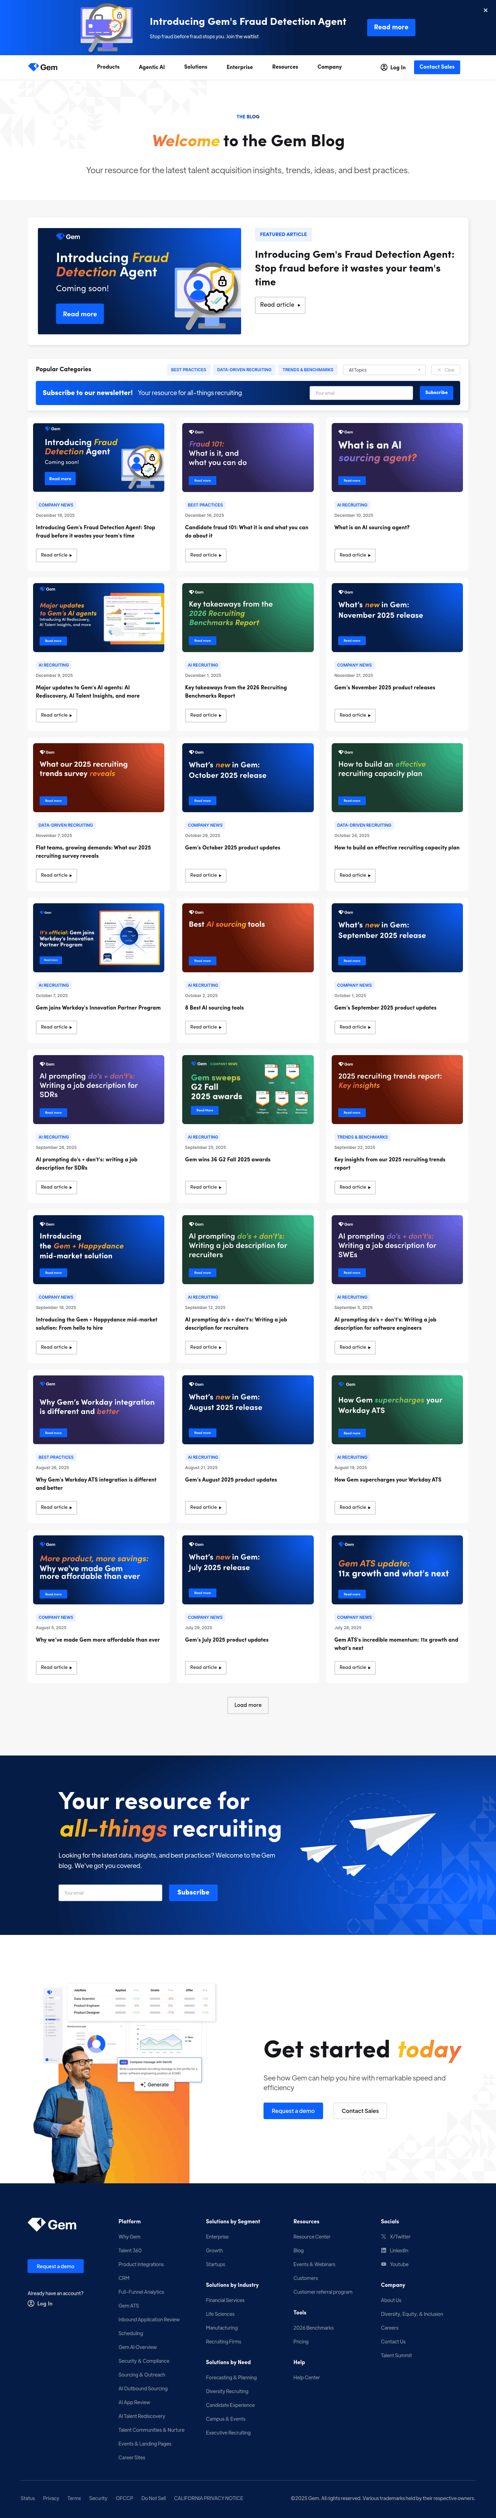Open the Youtube social icon in footer
The image size is (496, 2518).
point(384,2264)
